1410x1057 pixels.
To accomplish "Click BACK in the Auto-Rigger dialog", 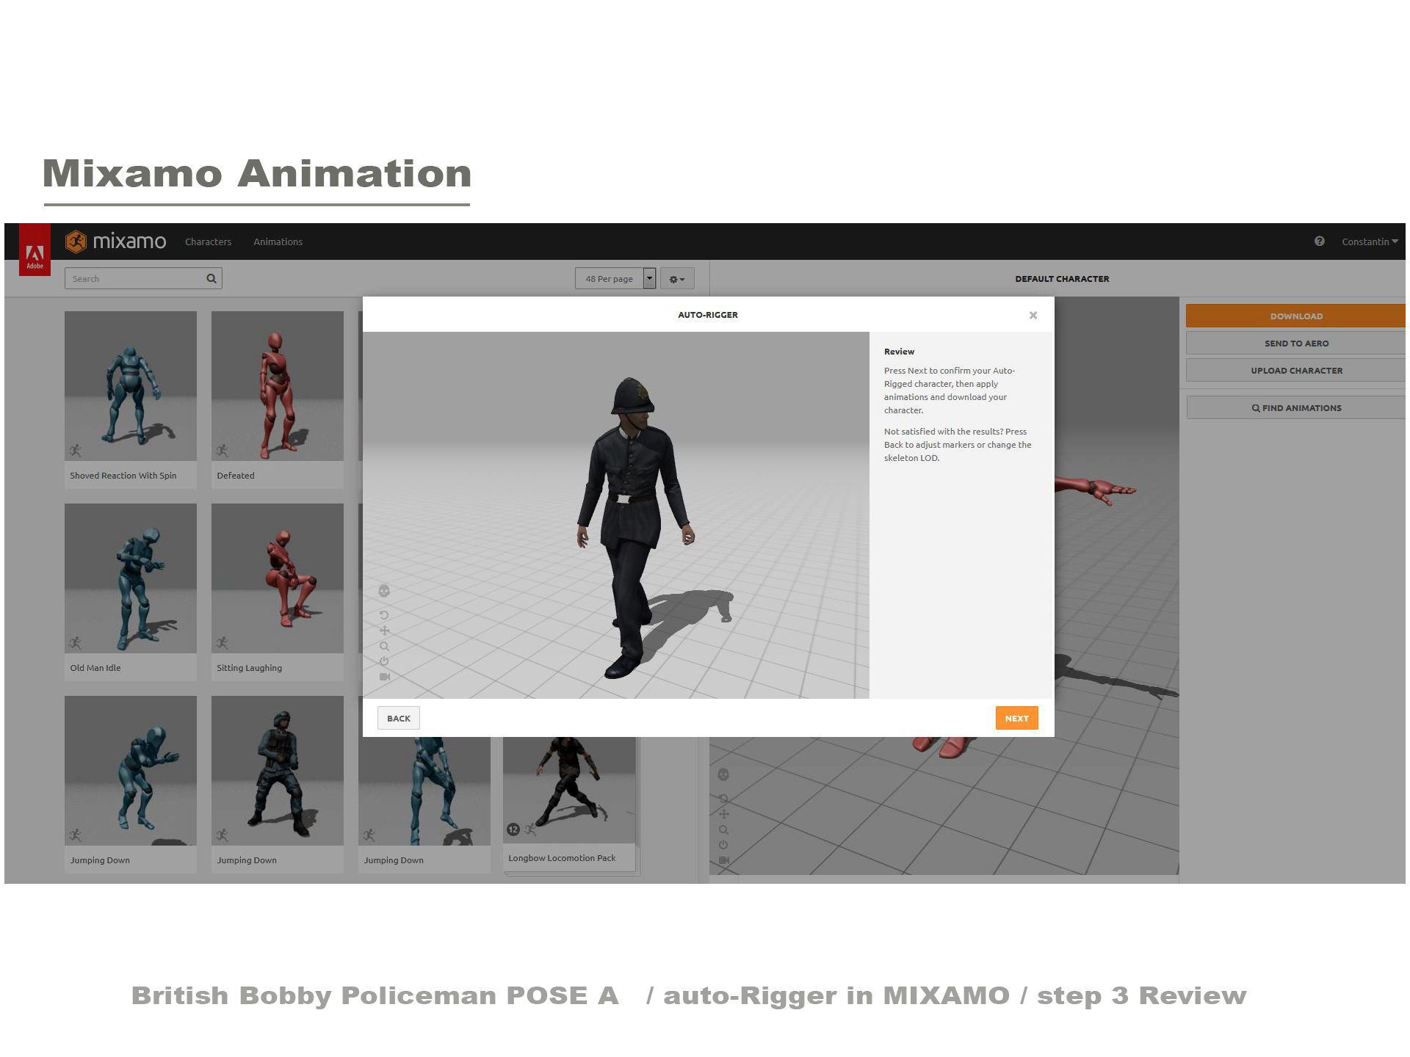I will 399,718.
